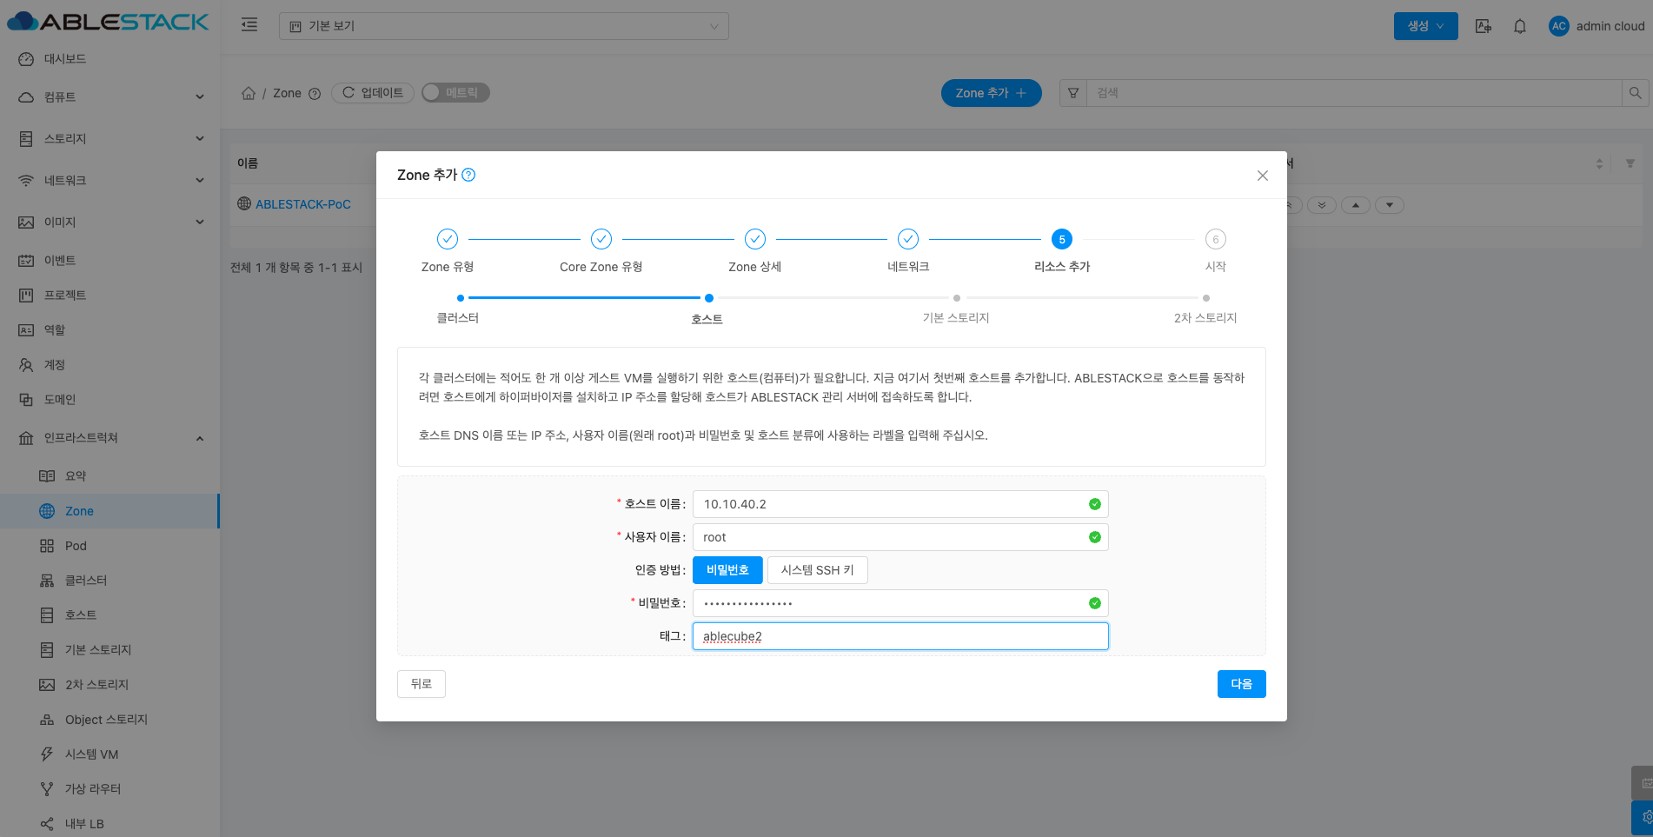Click the 태그 input field

[x=900, y=636]
